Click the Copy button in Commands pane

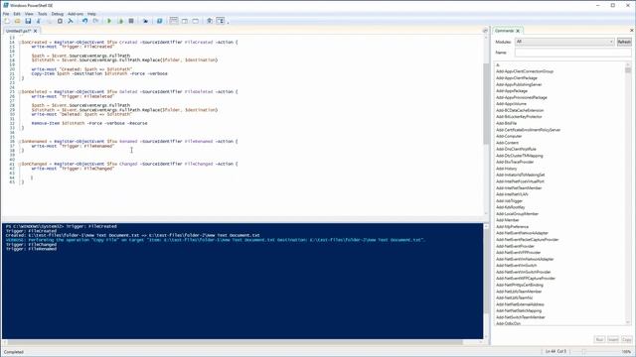point(627,339)
